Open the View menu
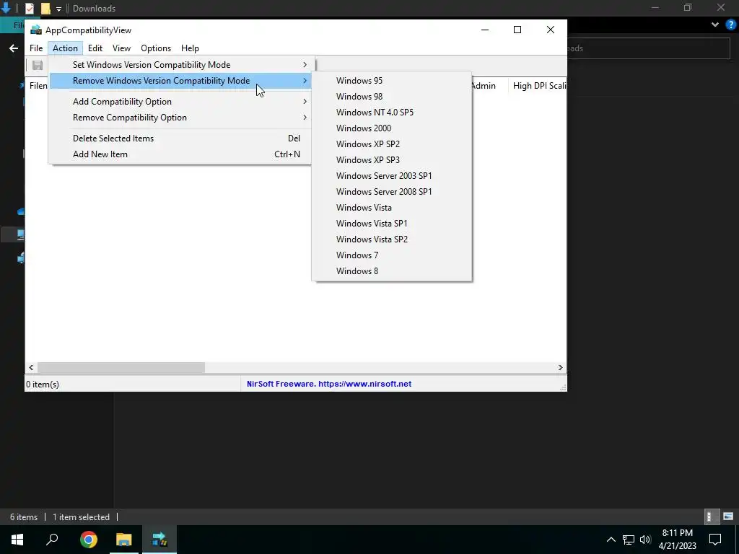This screenshot has height=554, width=739. [121, 48]
